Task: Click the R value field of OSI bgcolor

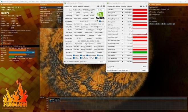Action: pos(152,24)
